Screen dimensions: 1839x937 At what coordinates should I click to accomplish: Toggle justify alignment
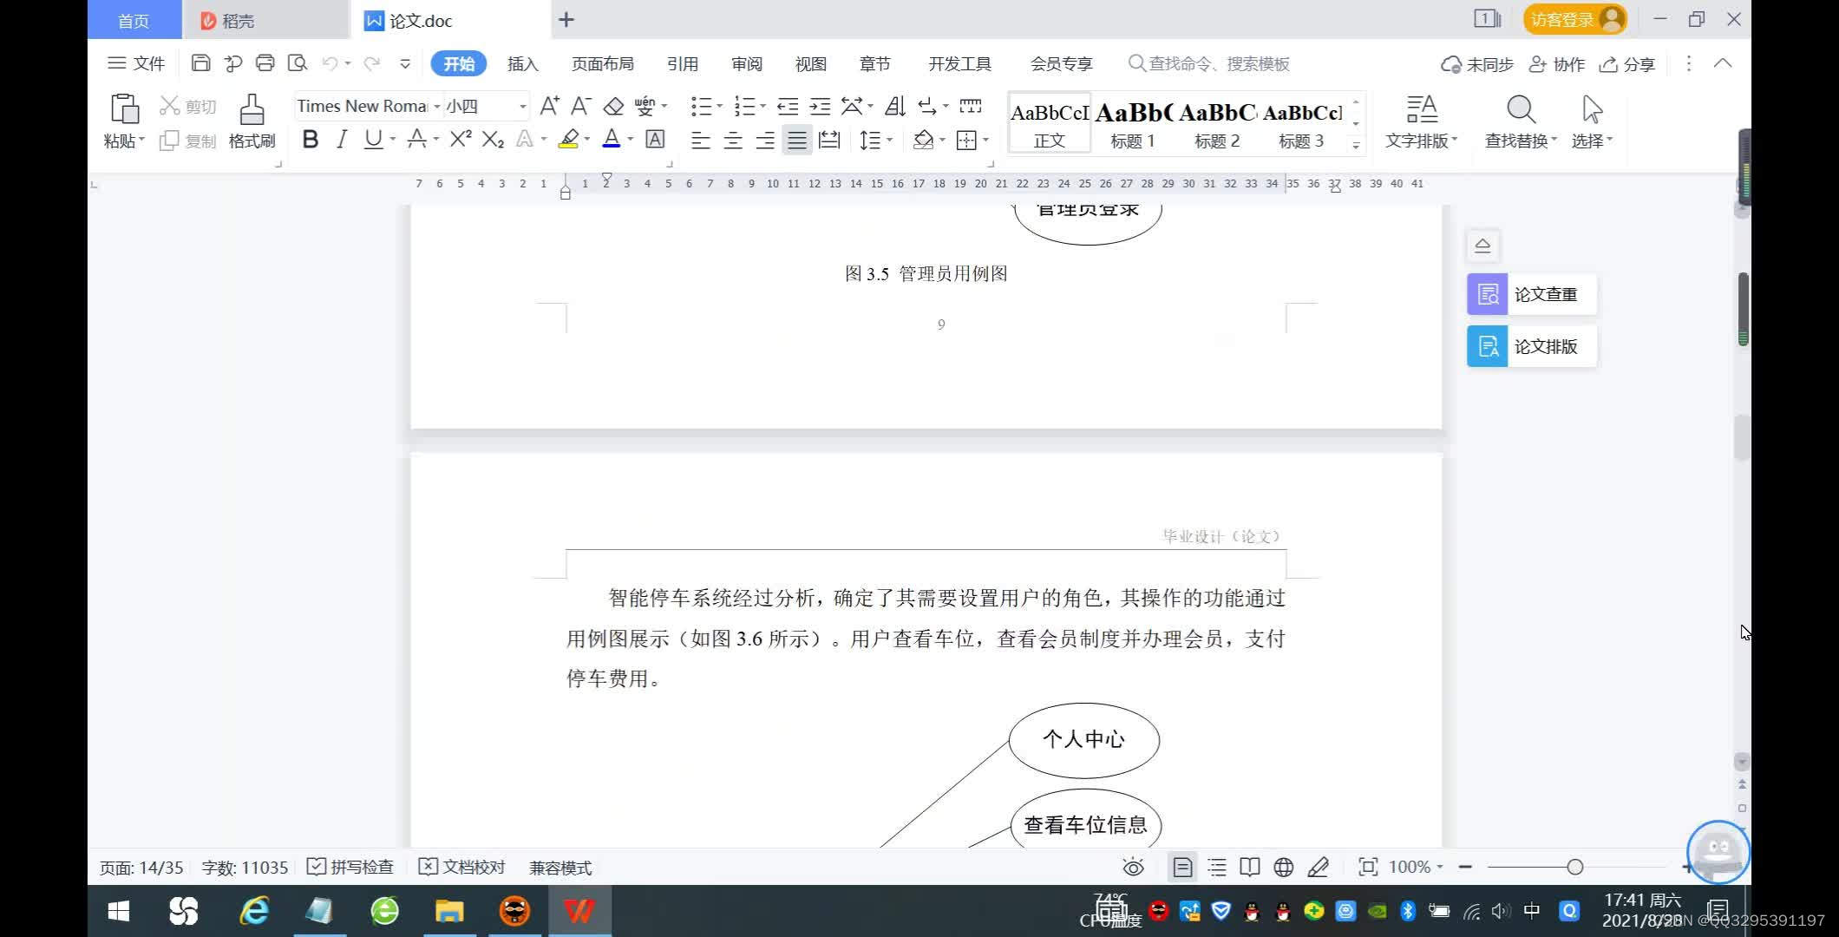point(797,140)
